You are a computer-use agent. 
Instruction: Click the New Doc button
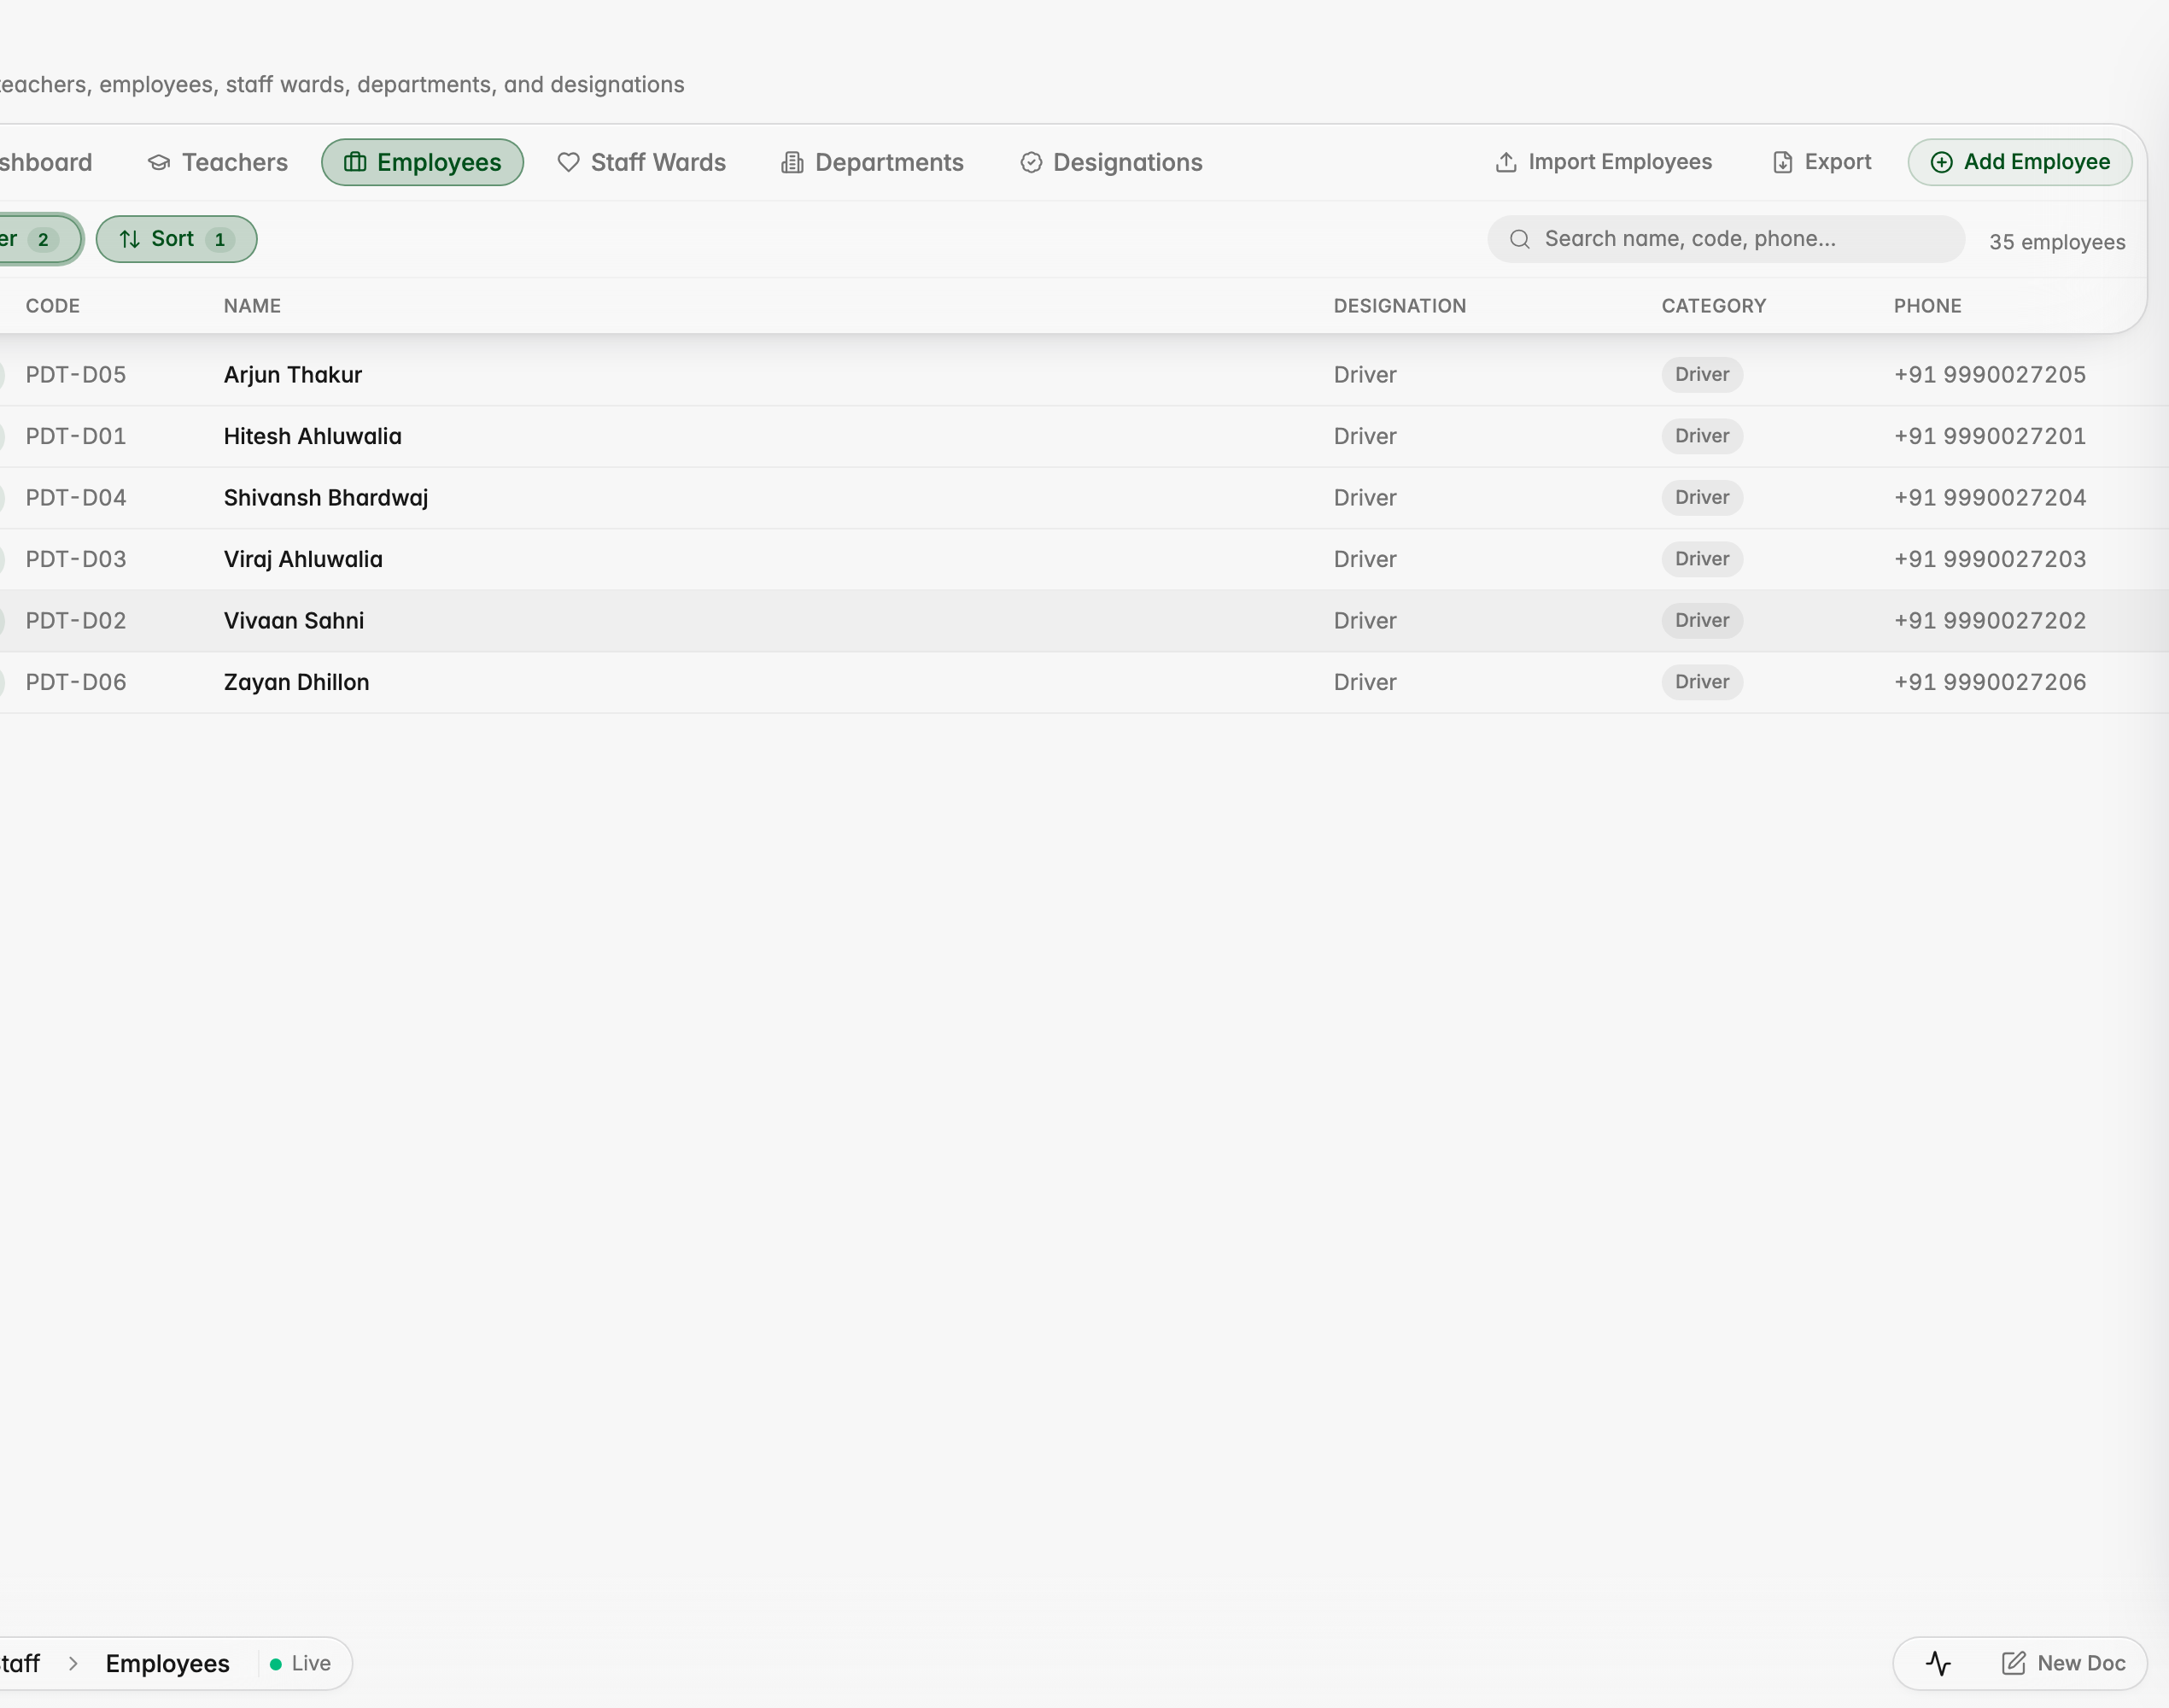coord(2063,1663)
